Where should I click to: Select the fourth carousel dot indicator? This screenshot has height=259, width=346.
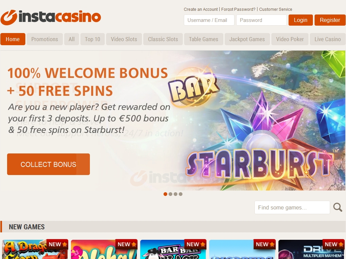coord(180,194)
